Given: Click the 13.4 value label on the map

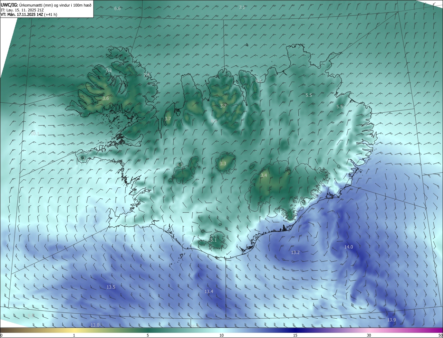Looking at the screenshot, I should (209, 292).
